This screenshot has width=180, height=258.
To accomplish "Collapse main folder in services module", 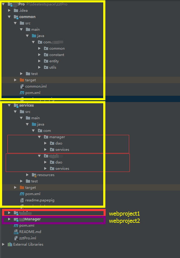I will point(21,118).
